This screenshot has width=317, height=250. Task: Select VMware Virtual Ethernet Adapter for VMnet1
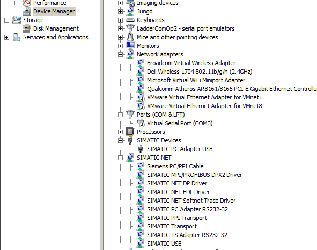pos(204,97)
